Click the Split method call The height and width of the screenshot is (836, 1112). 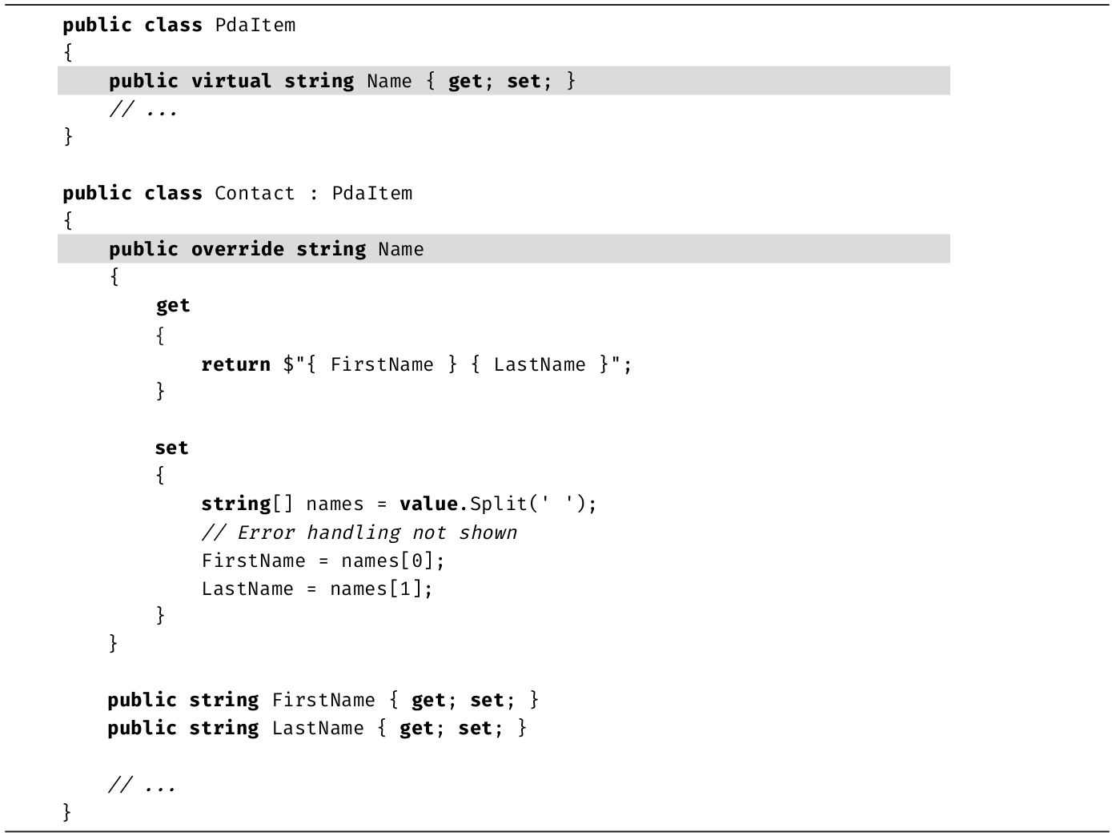point(498,504)
